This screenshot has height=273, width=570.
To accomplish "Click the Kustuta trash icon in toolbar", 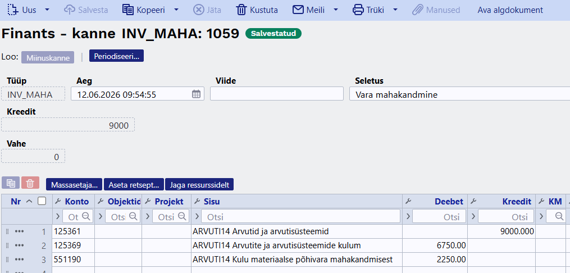I will coord(241,10).
